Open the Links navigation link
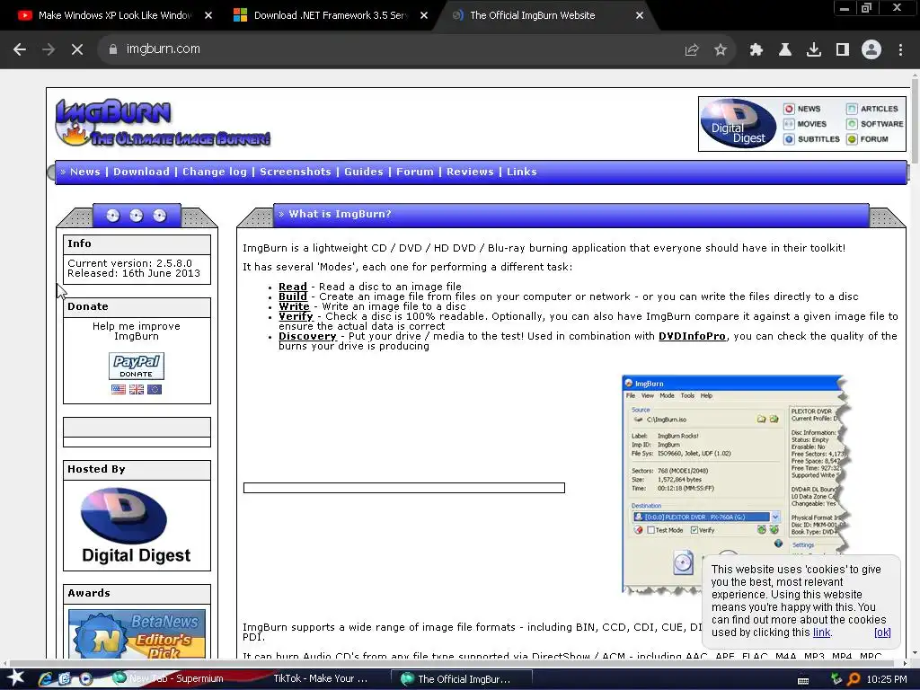The height and width of the screenshot is (690, 920). tap(522, 172)
